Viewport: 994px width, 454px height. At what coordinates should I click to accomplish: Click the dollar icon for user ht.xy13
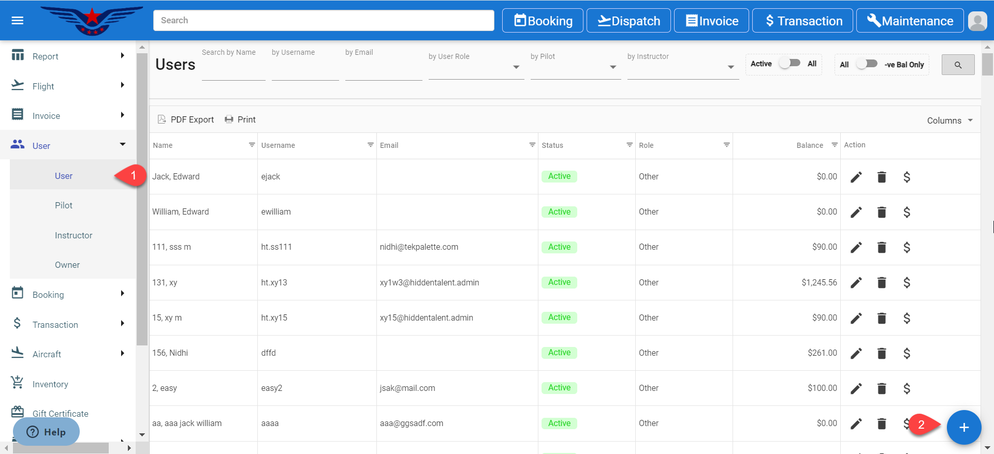coord(907,283)
